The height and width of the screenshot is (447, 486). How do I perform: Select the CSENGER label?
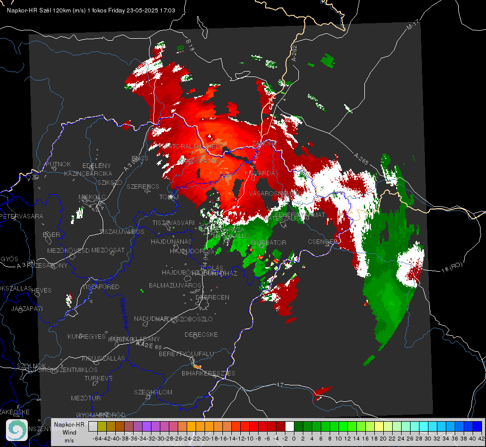tap(323, 241)
